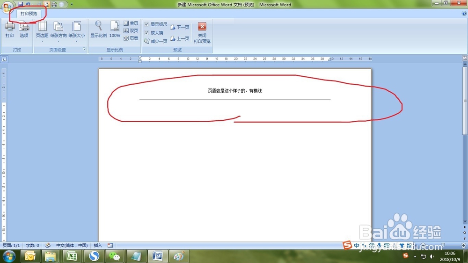
Task: Set zoom to 100% button
Action: click(115, 30)
